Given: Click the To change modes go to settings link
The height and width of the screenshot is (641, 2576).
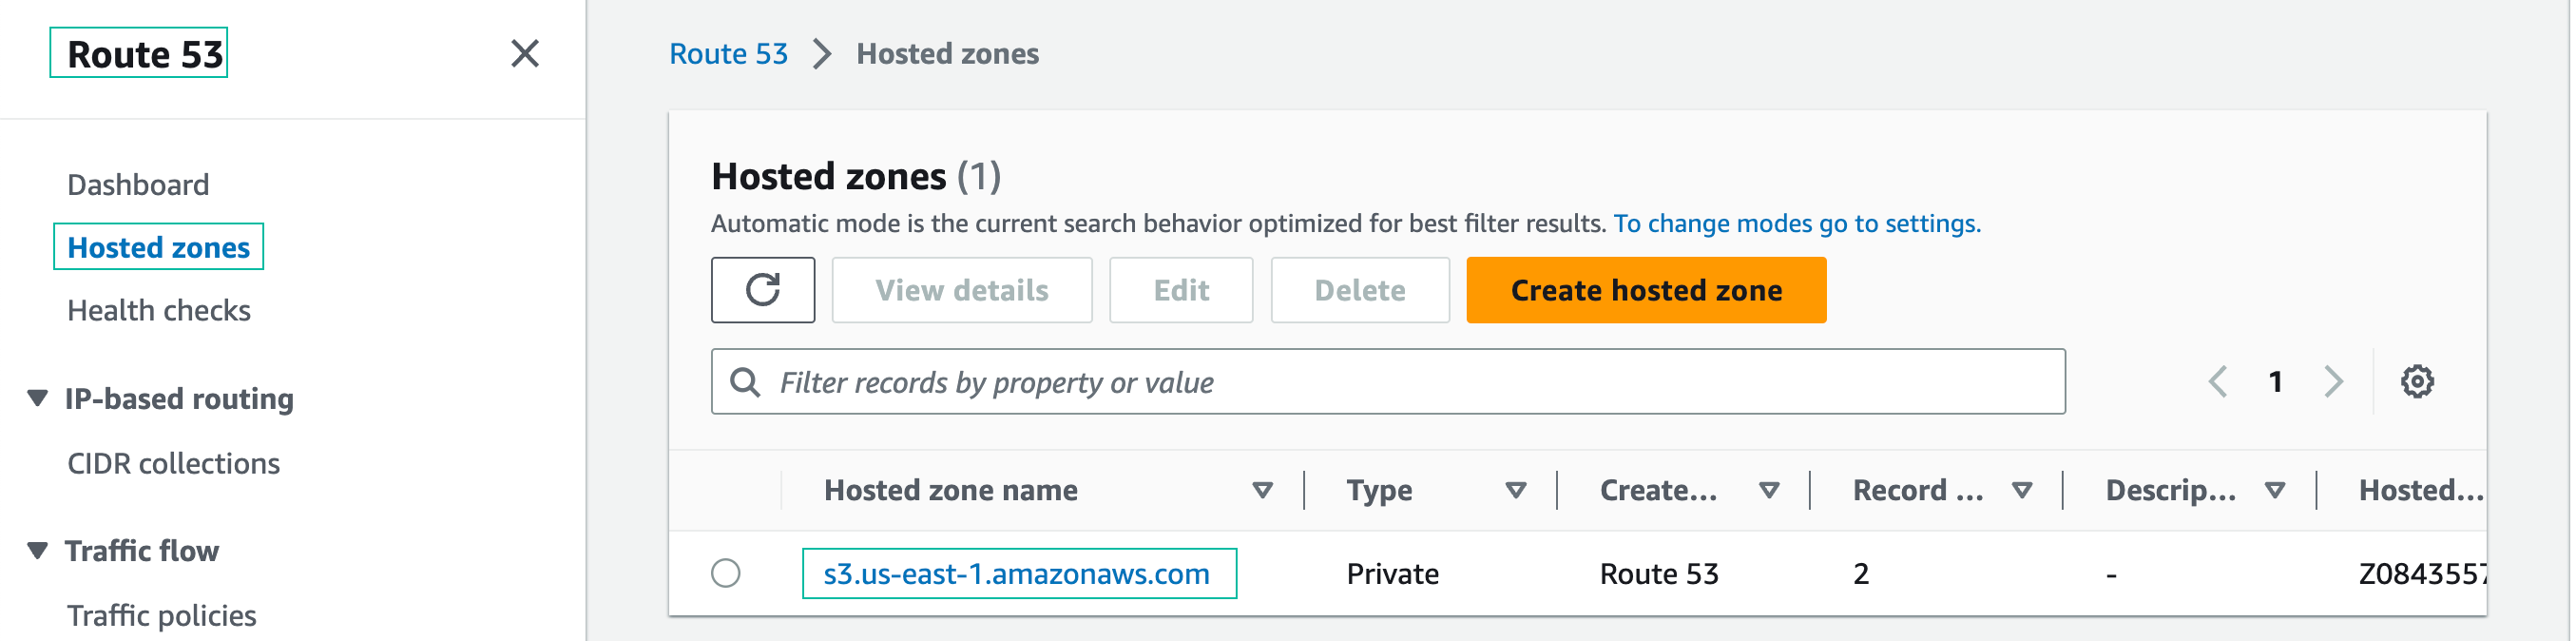Looking at the screenshot, I should tap(1796, 223).
